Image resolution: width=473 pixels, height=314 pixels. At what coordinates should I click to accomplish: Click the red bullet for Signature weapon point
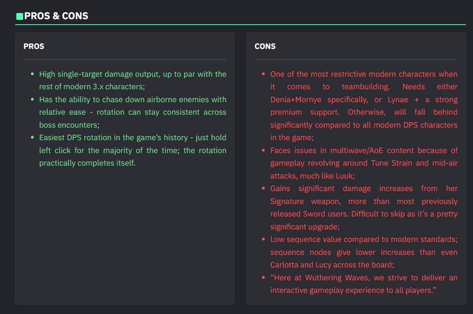(x=264, y=188)
